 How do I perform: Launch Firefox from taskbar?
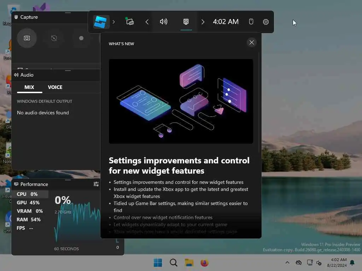[204, 263]
